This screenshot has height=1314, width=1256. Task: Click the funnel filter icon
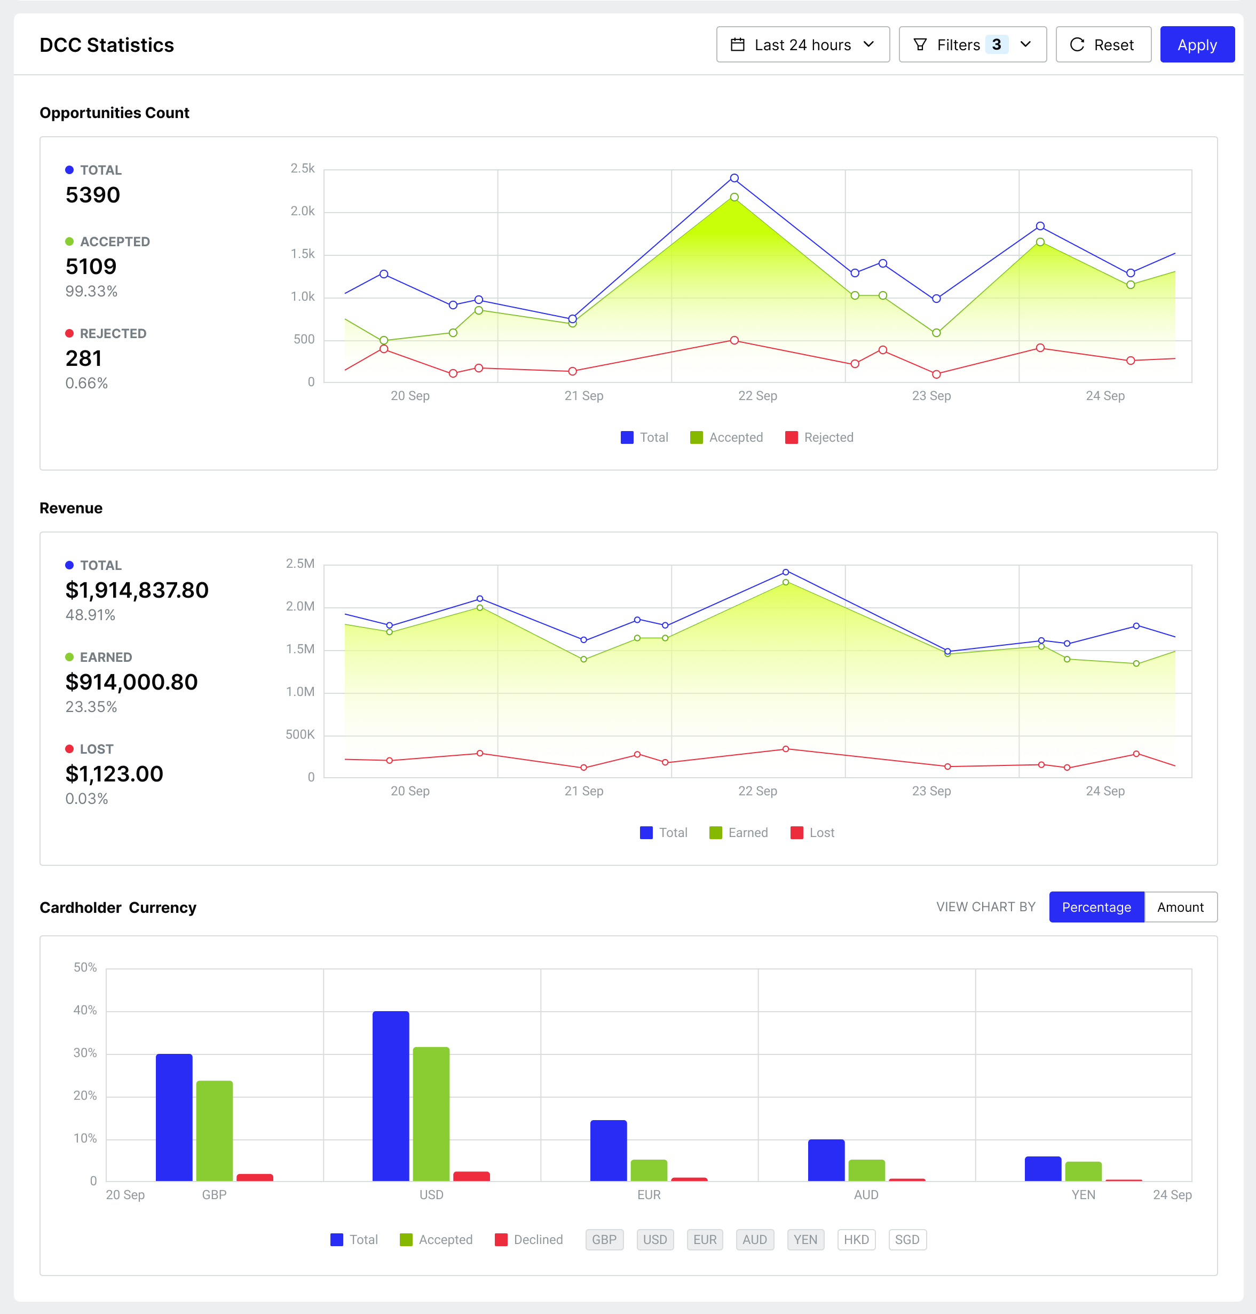pyautogui.click(x=920, y=45)
